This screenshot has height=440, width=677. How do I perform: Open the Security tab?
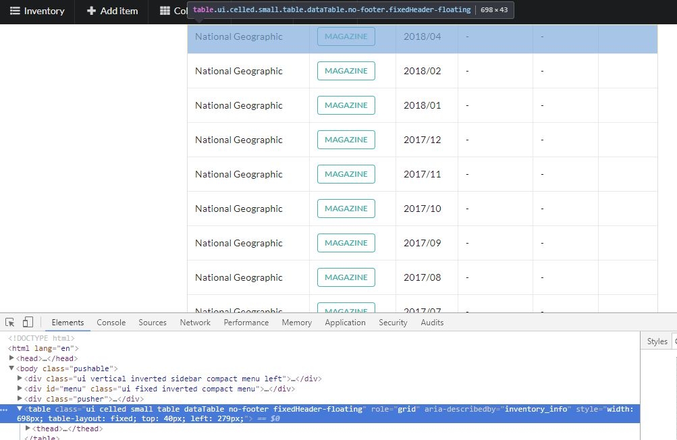coord(393,323)
